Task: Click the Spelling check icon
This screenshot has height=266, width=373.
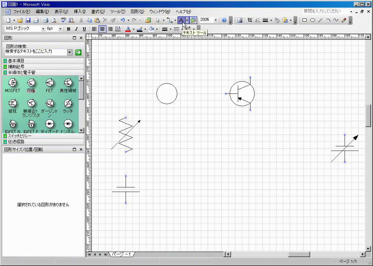Action: [x=63, y=20]
